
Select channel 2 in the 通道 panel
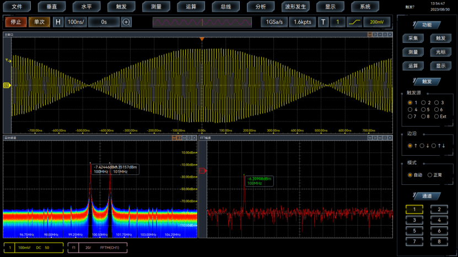pyautogui.click(x=439, y=209)
